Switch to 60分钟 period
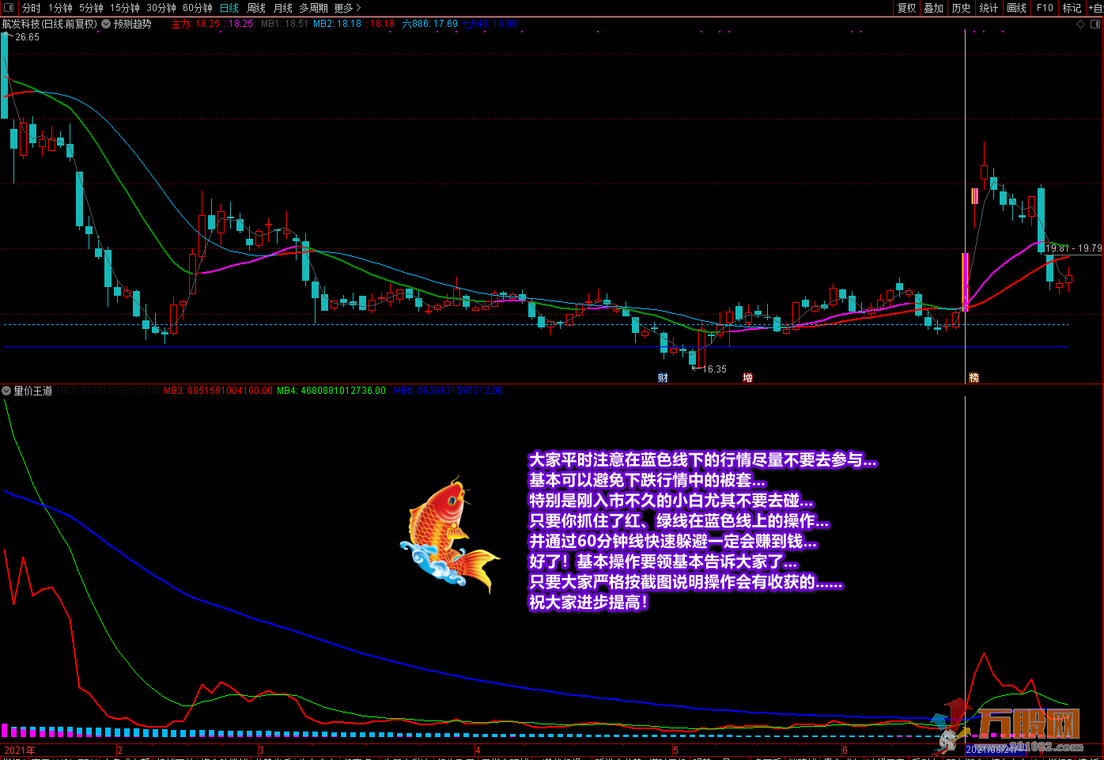Screen dimensions: 1104x760 coord(198,8)
